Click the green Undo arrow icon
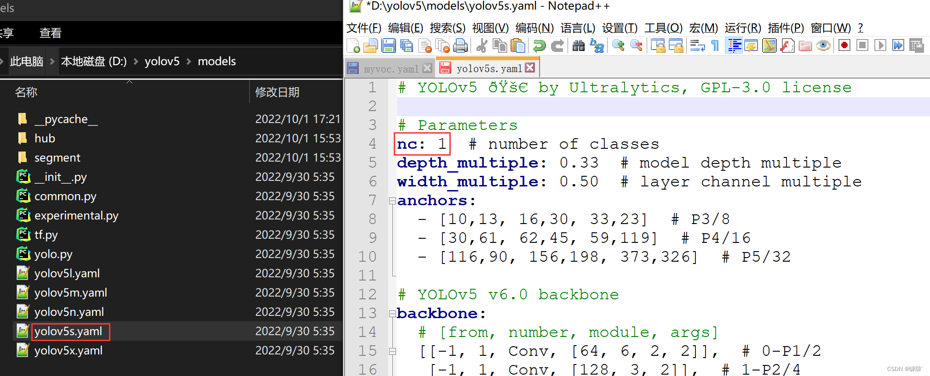The width and height of the screenshot is (930, 376). coord(539,45)
